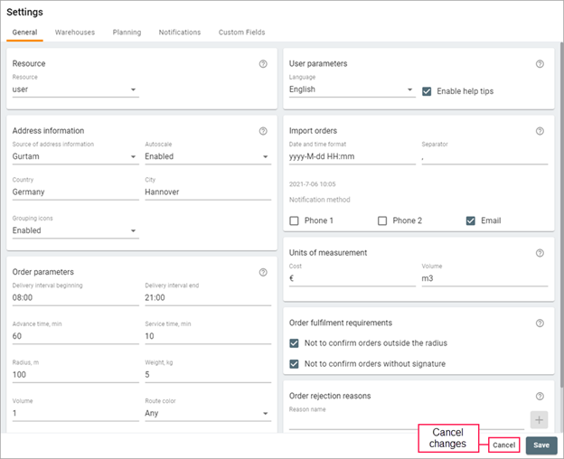This screenshot has height=459, width=564.
Task: Click the City input field
Action: click(x=207, y=192)
